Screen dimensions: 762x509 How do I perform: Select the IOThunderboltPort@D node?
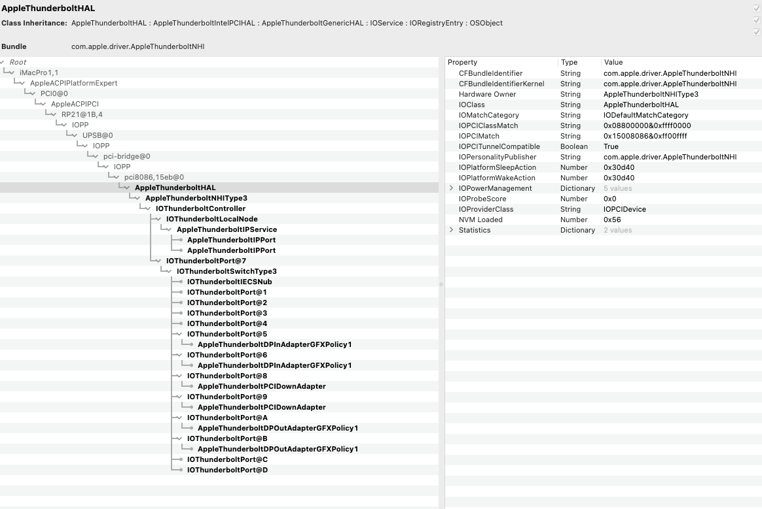tap(227, 470)
